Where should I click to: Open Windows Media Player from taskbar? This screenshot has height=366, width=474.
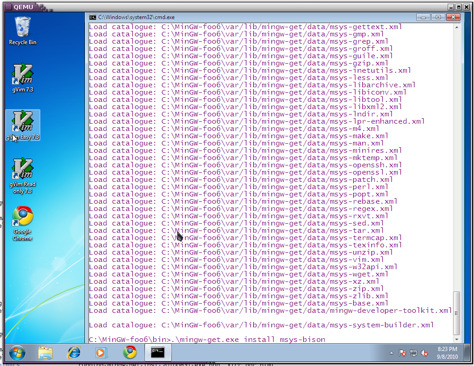(x=101, y=352)
